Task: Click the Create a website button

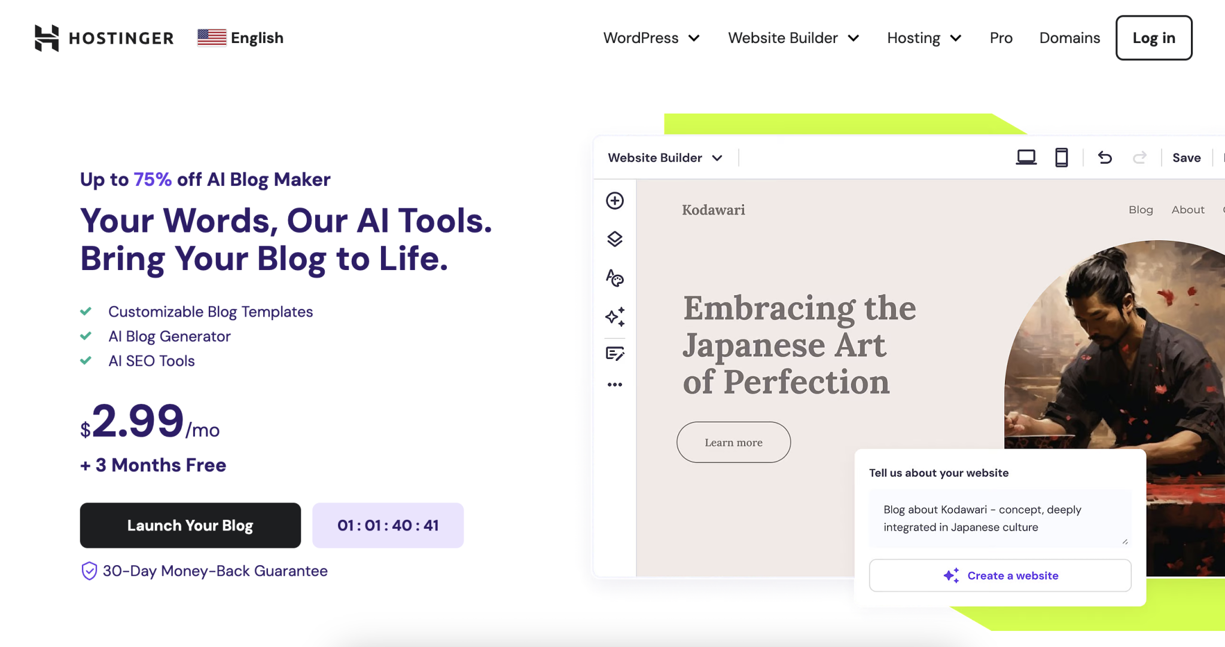Action: coord(999,575)
